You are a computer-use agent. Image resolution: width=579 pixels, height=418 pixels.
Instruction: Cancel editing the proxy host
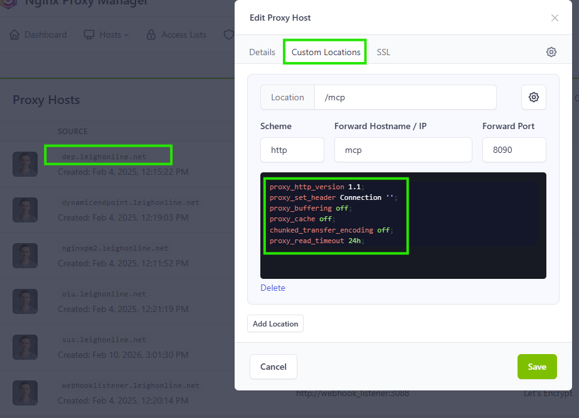274,367
